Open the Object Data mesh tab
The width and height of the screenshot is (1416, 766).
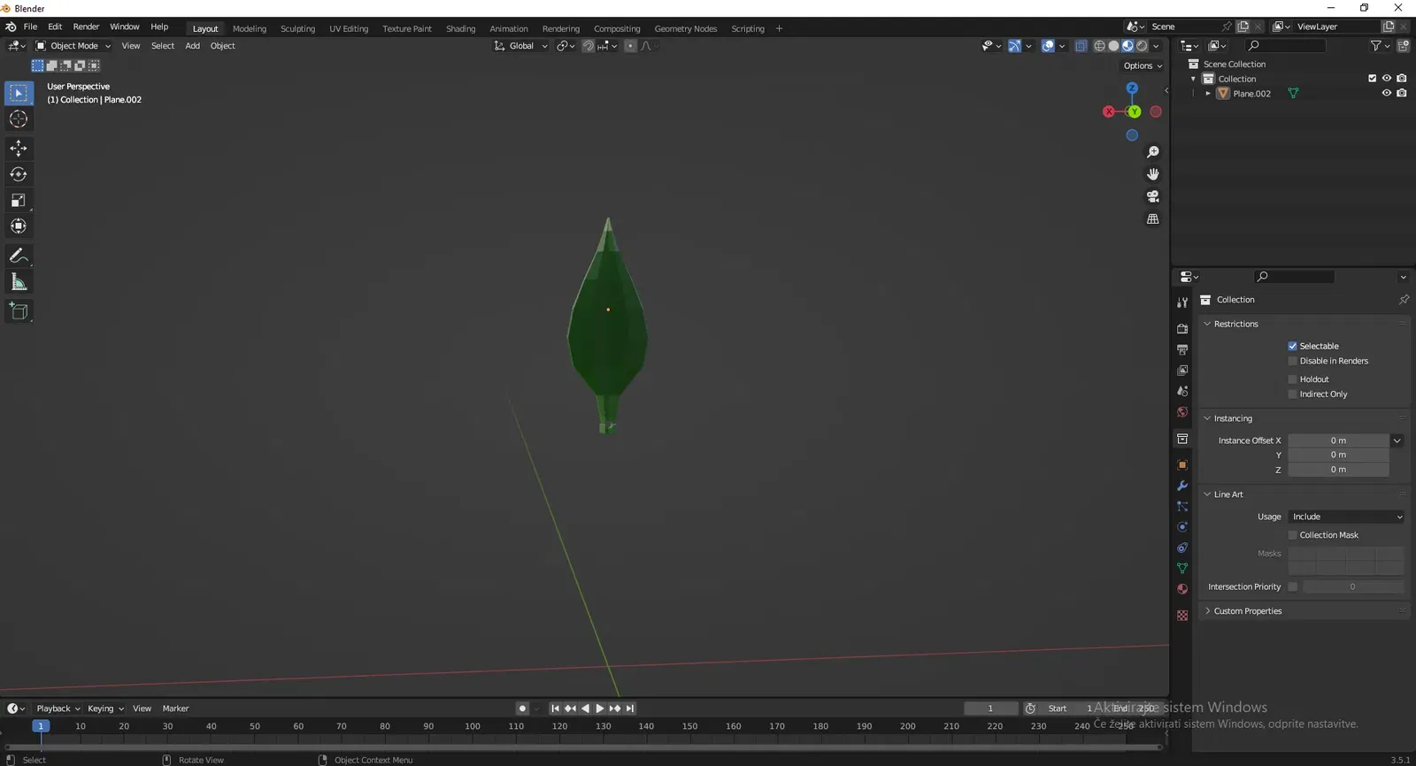[x=1182, y=568]
